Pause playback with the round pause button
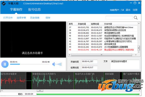This screenshot has height=97, width=145. coord(5,64)
